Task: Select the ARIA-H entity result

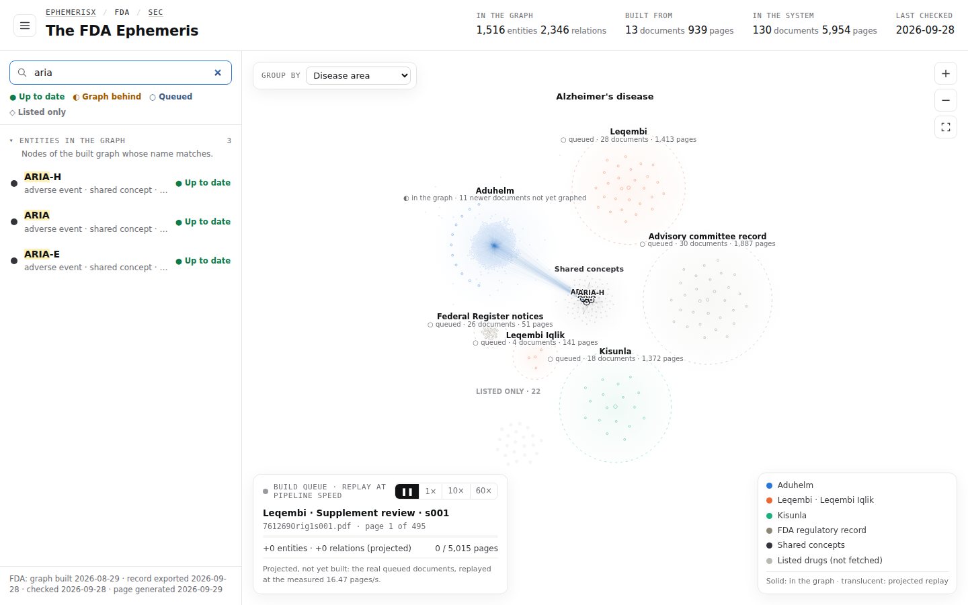Action: (120, 183)
